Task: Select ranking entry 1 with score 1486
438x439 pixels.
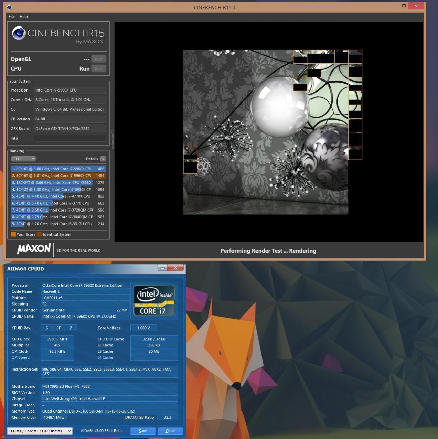Action: 58,169
